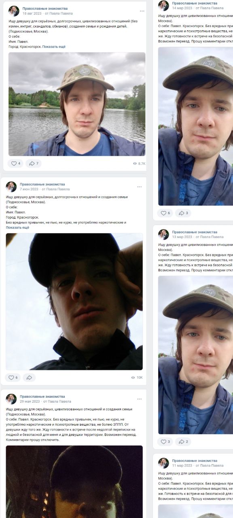
Task: Share the 18 авг 2023 post
Action: (34, 163)
